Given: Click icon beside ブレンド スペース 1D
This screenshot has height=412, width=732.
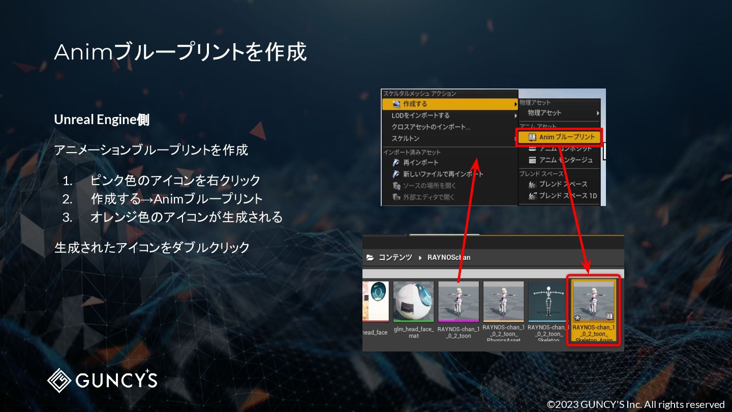Looking at the screenshot, I should tap(532, 196).
